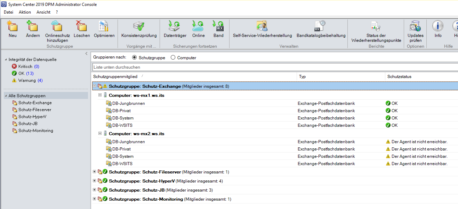Open the Aktion menu

pyautogui.click(x=25, y=12)
